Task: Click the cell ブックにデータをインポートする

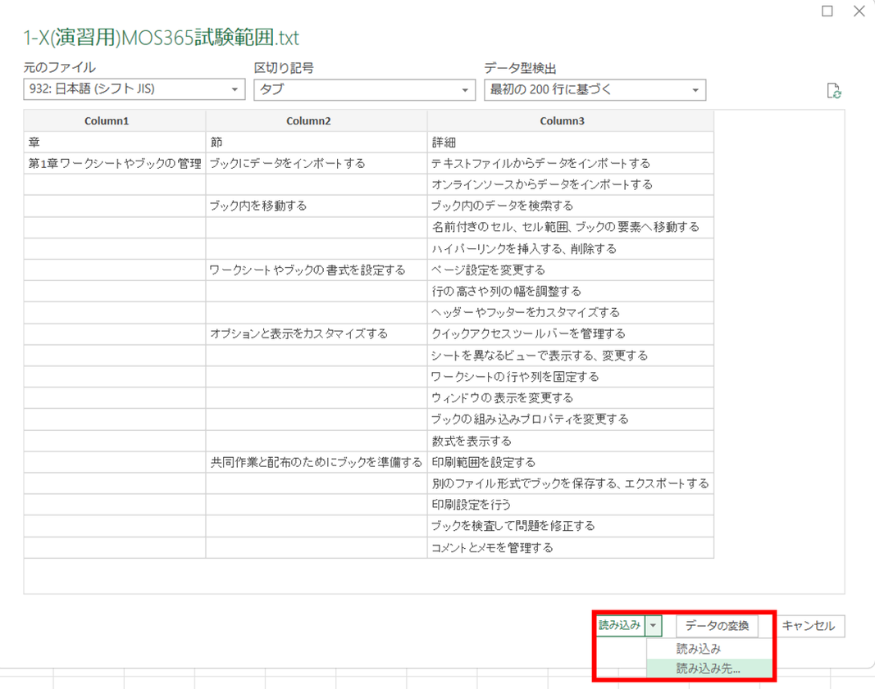Action: [x=317, y=163]
